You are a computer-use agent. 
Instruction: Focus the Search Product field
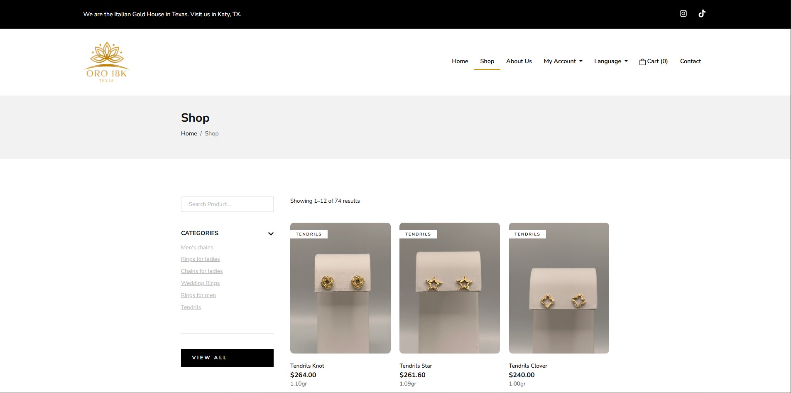[x=227, y=204]
